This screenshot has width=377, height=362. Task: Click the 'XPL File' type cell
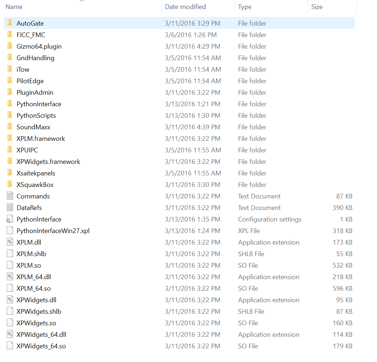pos(249,231)
